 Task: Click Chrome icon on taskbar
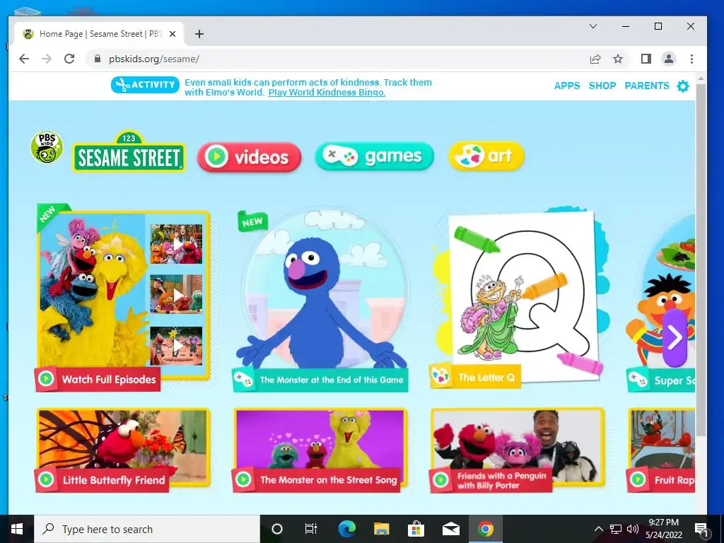pos(485,529)
